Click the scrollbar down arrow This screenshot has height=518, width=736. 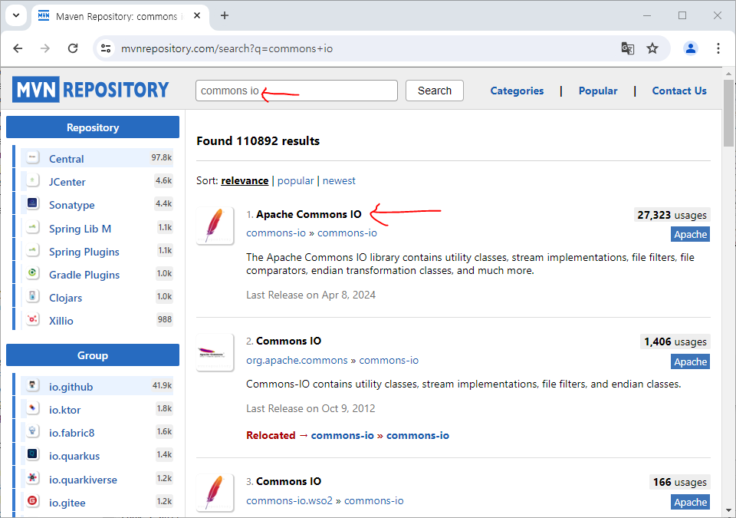pos(728,510)
